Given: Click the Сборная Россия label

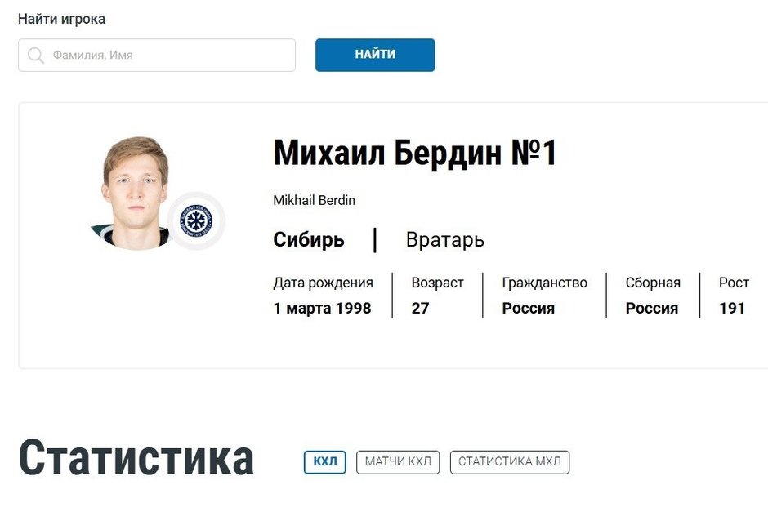Looking at the screenshot, I should click(650, 308).
